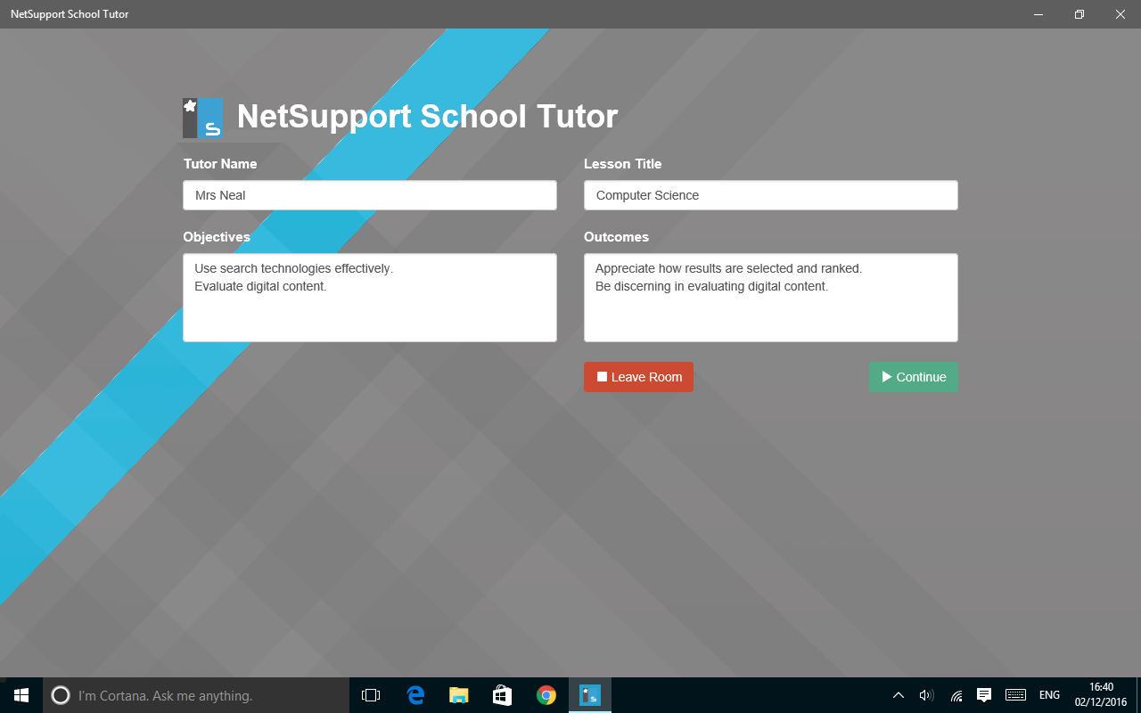Launch Google Chrome from the taskbar

pos(546,695)
